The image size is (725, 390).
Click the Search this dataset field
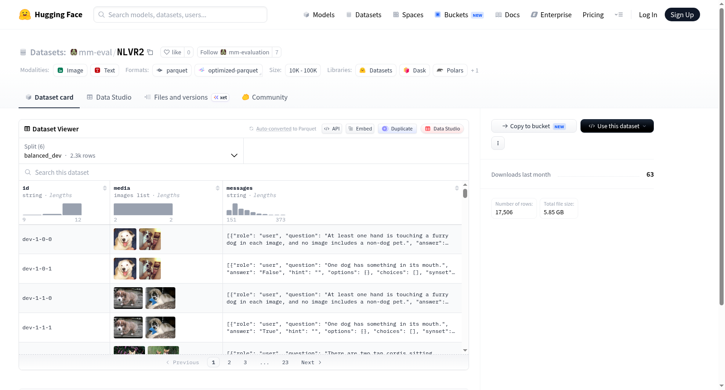click(244, 172)
